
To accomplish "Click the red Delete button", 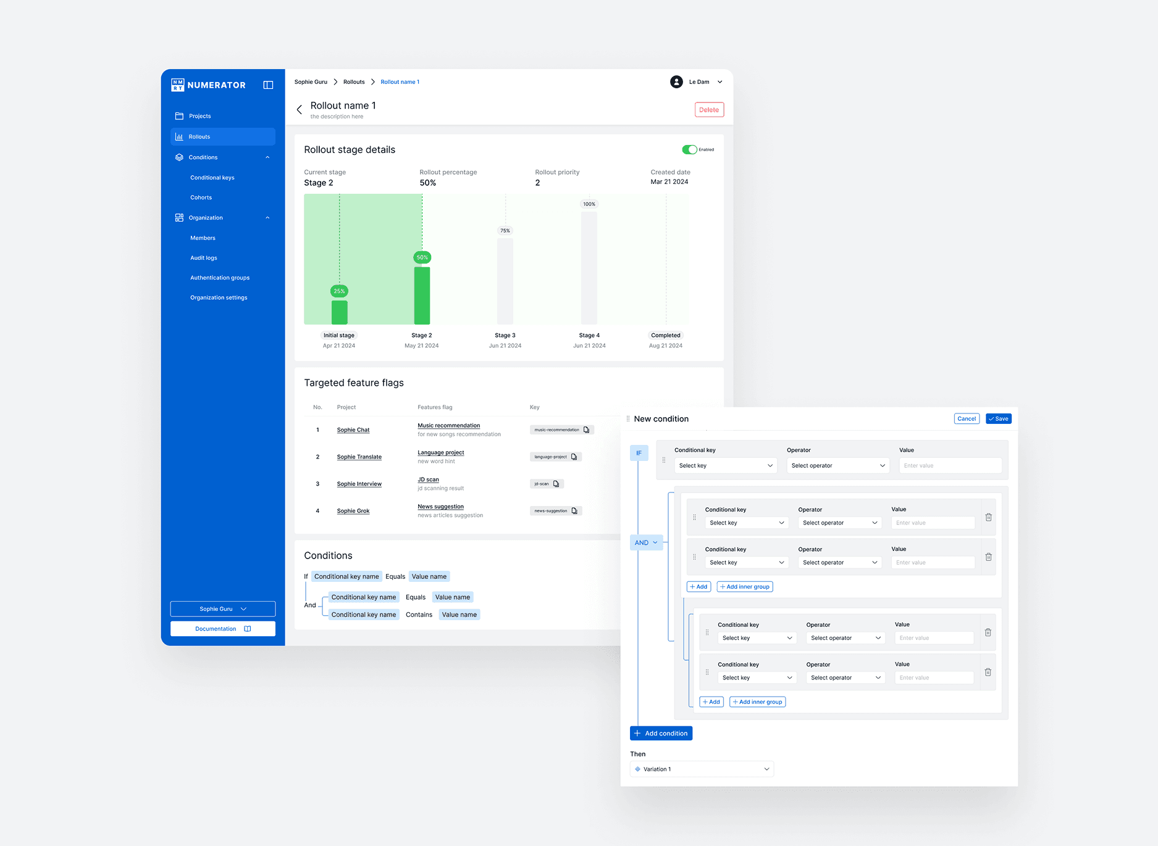I will click(709, 110).
